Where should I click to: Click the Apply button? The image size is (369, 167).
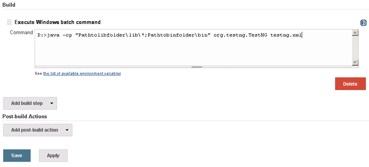coord(53,155)
